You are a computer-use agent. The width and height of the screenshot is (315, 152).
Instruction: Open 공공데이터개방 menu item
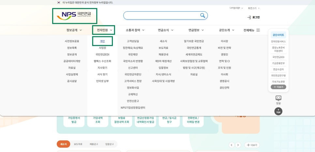pyautogui.click(x=72, y=61)
